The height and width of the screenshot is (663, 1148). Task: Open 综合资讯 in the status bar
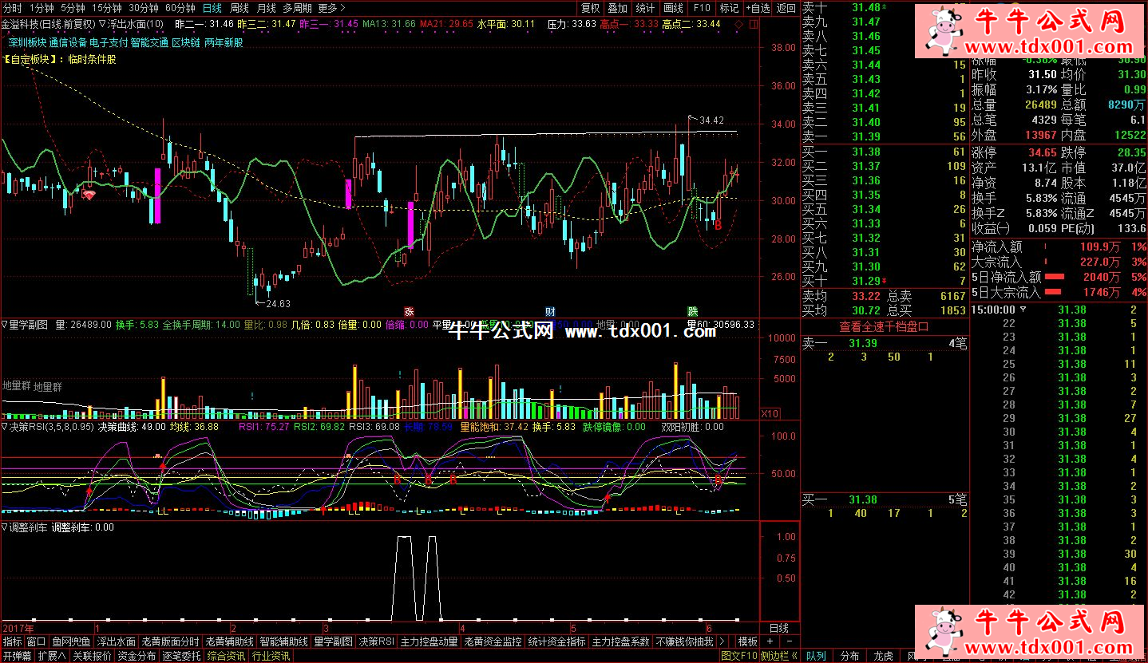227,656
